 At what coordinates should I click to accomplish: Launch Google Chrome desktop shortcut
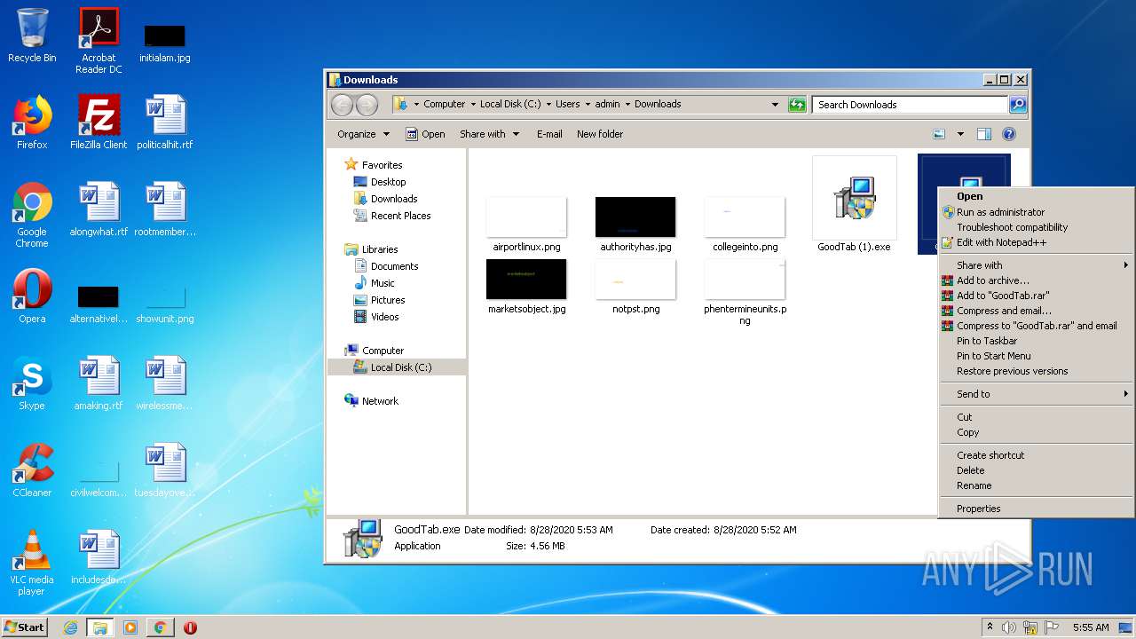point(32,215)
